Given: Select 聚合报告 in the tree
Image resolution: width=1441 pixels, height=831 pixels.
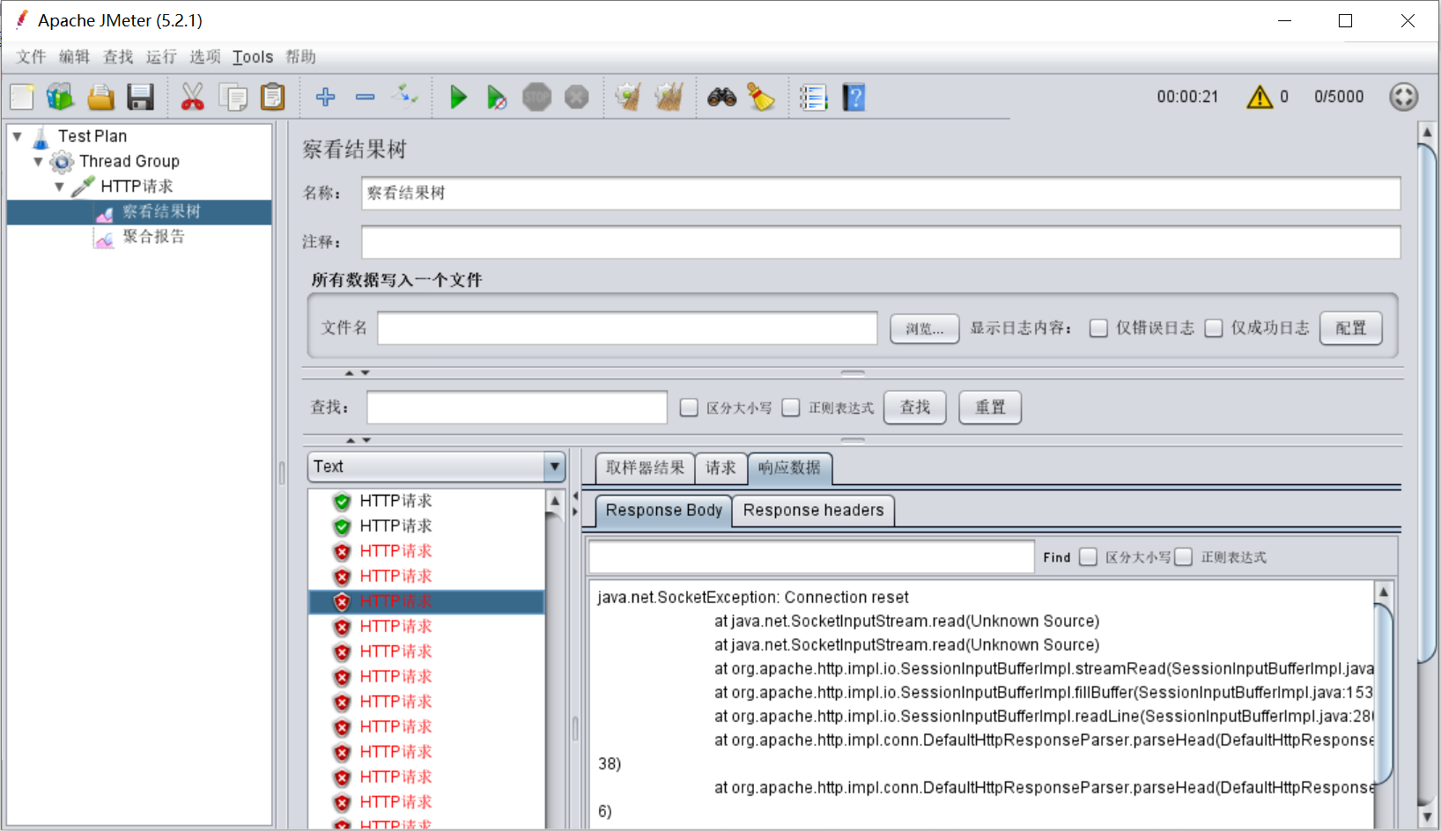Looking at the screenshot, I should point(153,237).
